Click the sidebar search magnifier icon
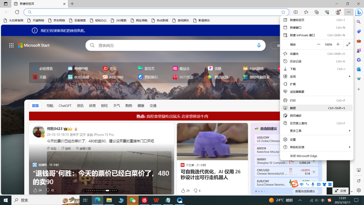Viewport: 364px width, 205px height. coord(359,22)
